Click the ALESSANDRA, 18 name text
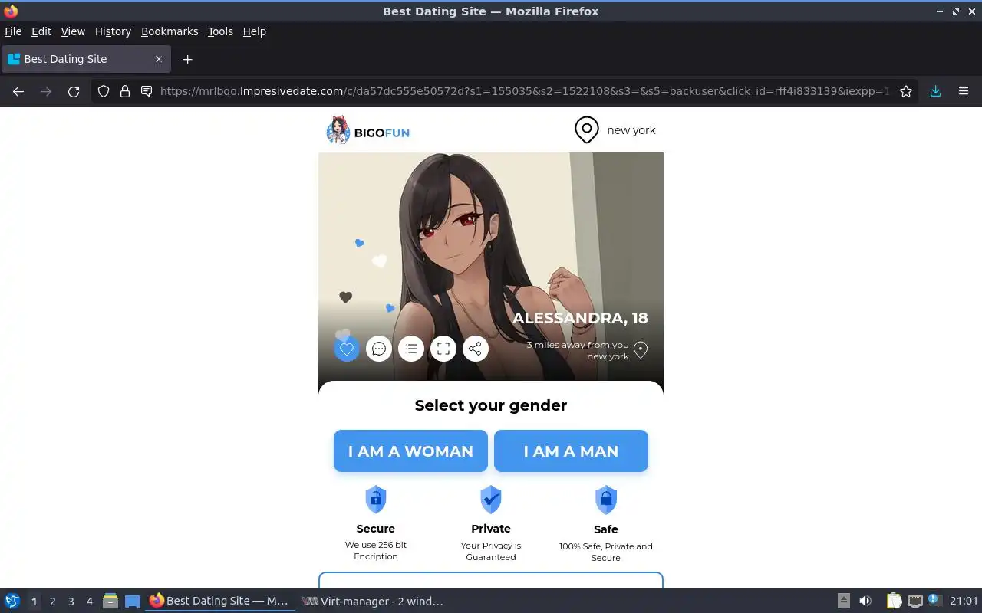 tap(580, 318)
